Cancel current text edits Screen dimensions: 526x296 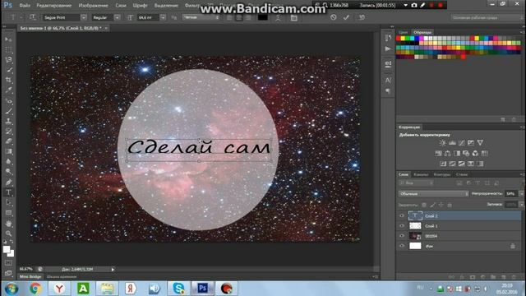click(333, 17)
